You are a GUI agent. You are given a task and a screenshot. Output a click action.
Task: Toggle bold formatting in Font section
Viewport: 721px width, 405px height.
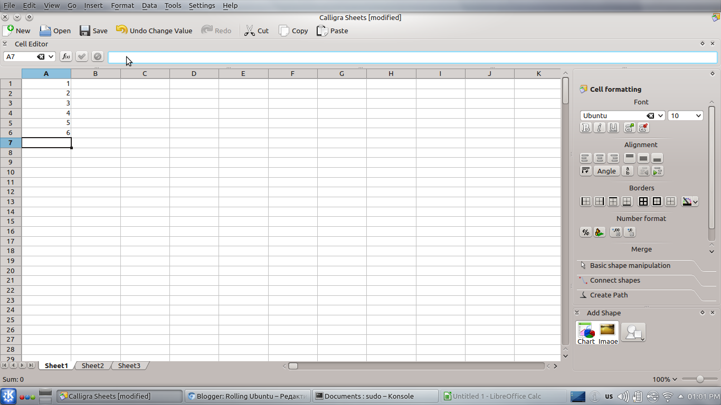click(x=586, y=128)
